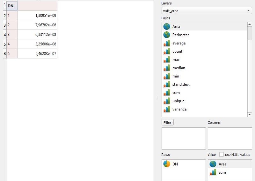255x181 pixels.
Task: Click the count function chart icon
Action: [167, 51]
